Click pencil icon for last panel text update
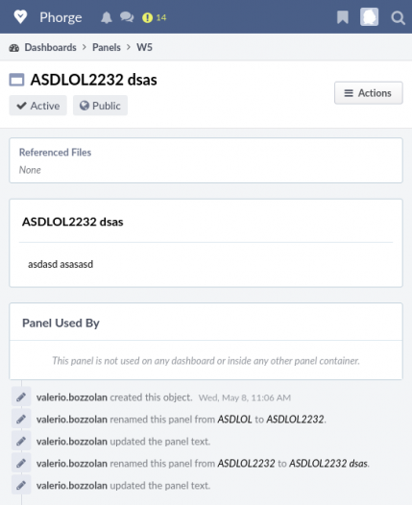 (21, 485)
